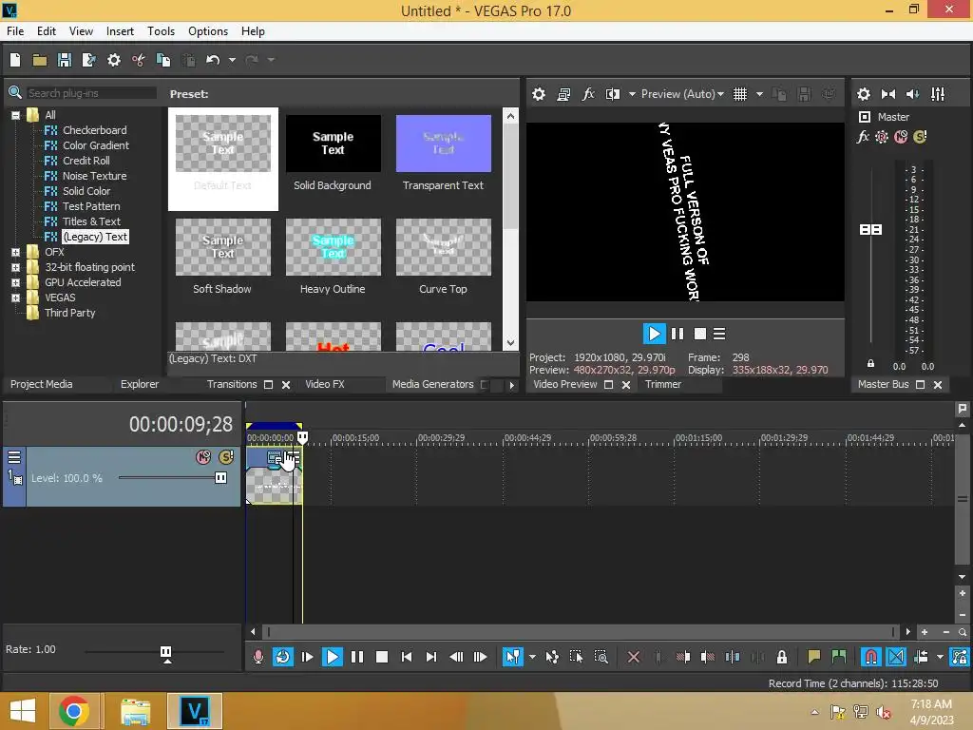Screen dimensions: 973x730
Task: Switch to the Project Media tab
Action: click(x=41, y=384)
